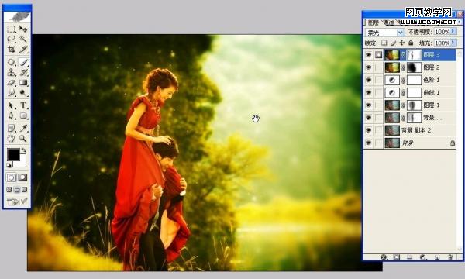Viewport: 465px width, 279px height.
Task: Toggle lock transparent pixels
Action: pyautogui.click(x=384, y=43)
